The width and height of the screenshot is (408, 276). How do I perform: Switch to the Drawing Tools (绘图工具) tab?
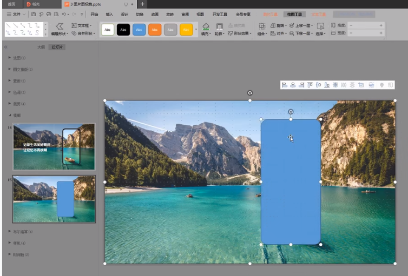click(x=294, y=14)
